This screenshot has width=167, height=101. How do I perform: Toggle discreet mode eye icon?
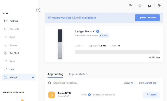(130, 5)
